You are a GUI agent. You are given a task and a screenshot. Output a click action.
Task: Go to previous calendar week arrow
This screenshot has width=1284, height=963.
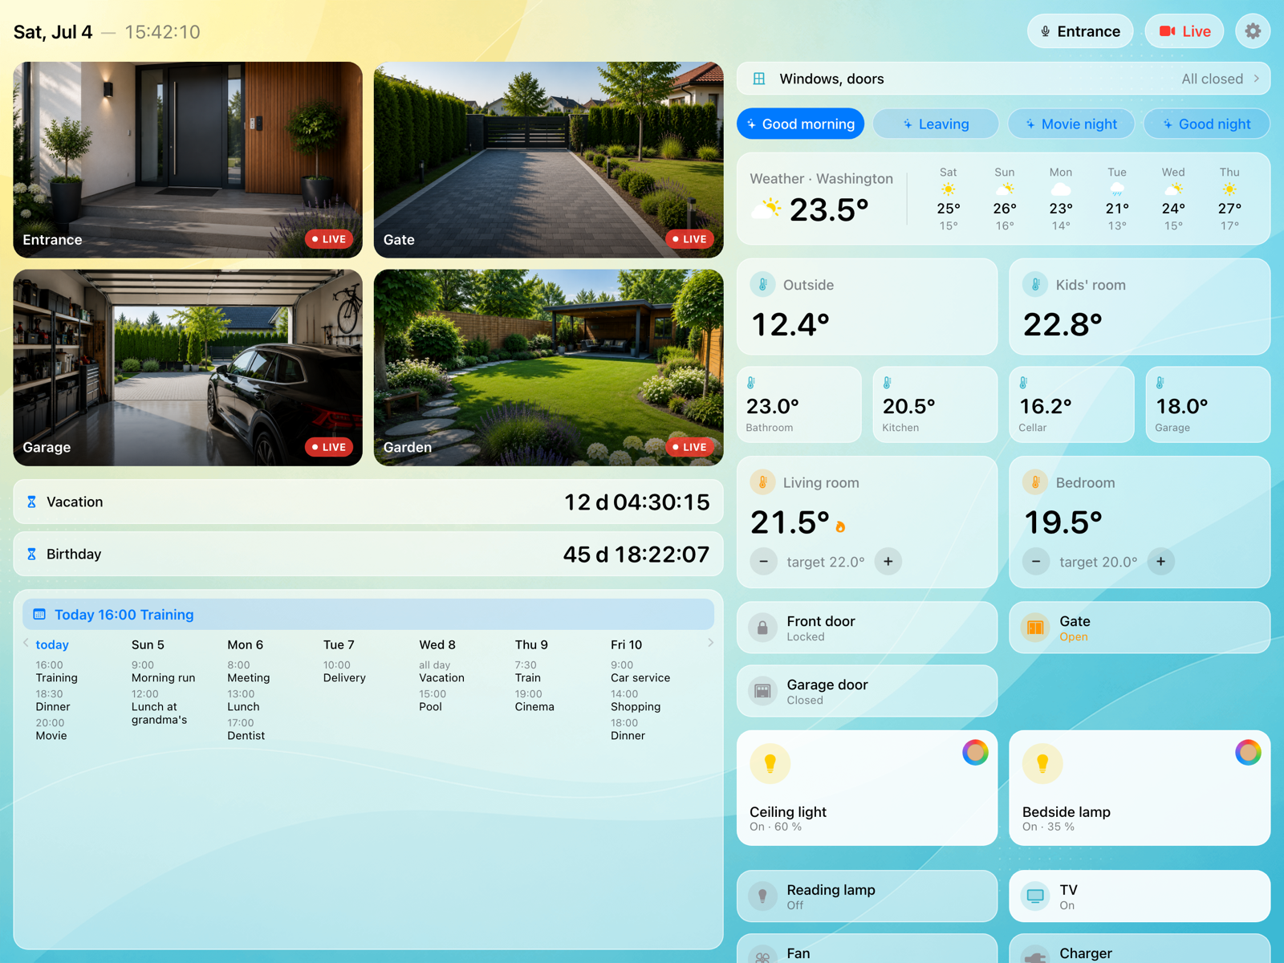tap(26, 643)
